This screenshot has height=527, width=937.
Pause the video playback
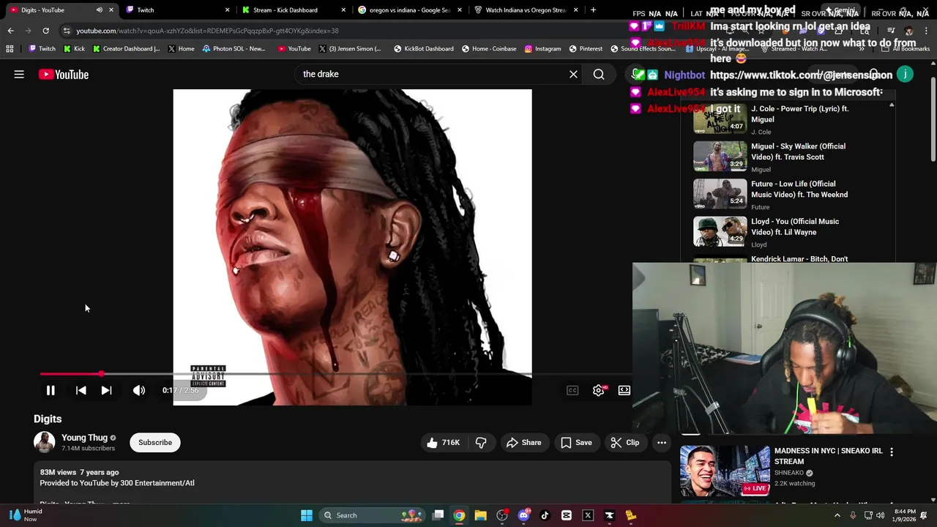point(51,390)
